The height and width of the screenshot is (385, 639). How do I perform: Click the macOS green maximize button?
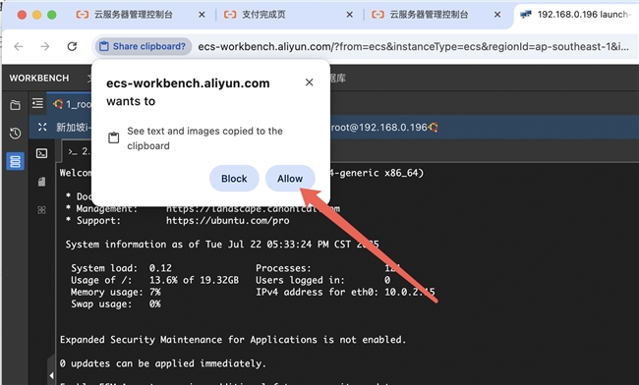click(x=52, y=15)
